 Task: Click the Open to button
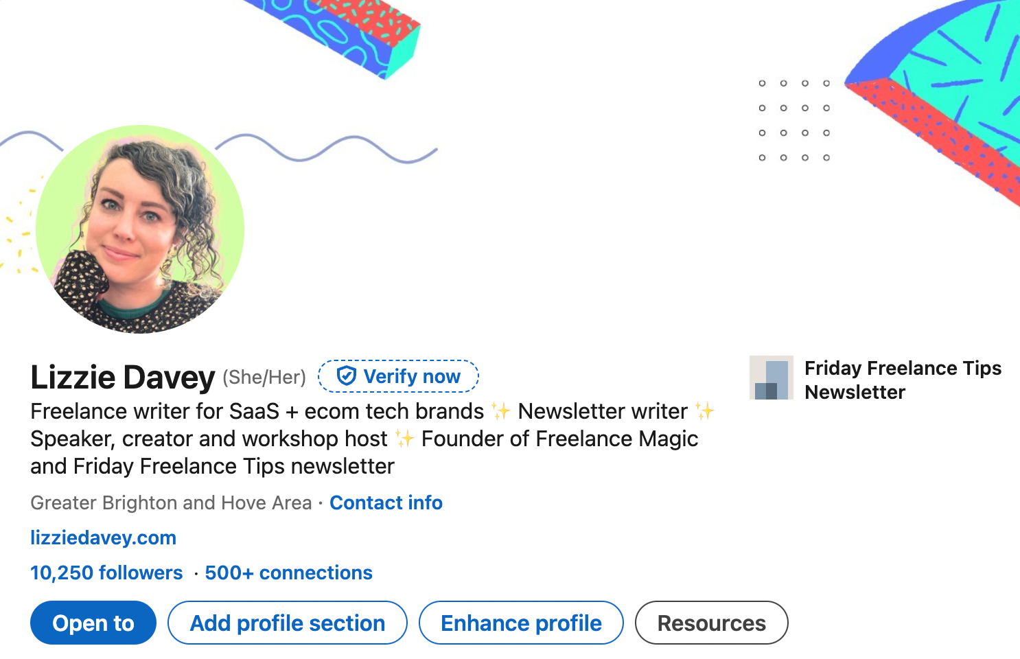point(93,623)
